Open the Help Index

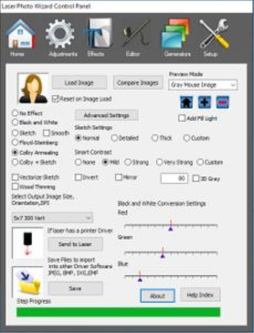click(200, 295)
